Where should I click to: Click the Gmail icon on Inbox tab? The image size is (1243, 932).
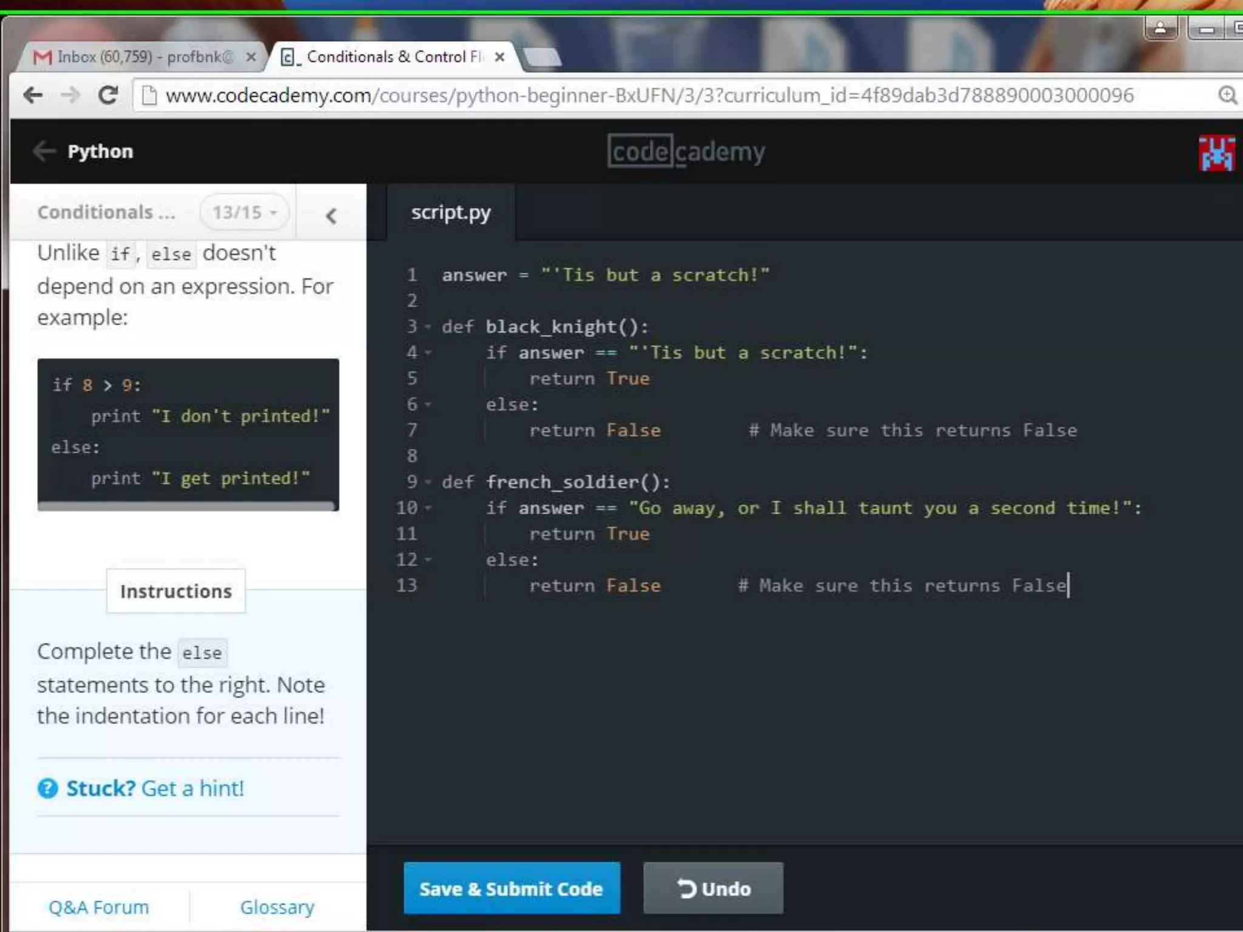(x=42, y=57)
